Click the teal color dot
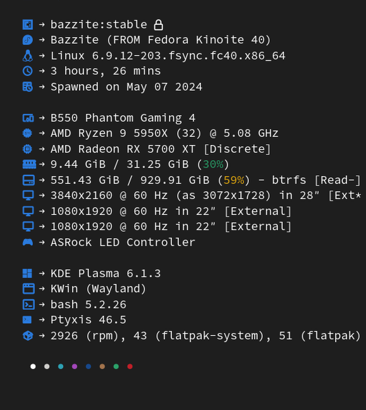Screen dimensions: 366x410 pyautogui.click(x=61, y=366)
